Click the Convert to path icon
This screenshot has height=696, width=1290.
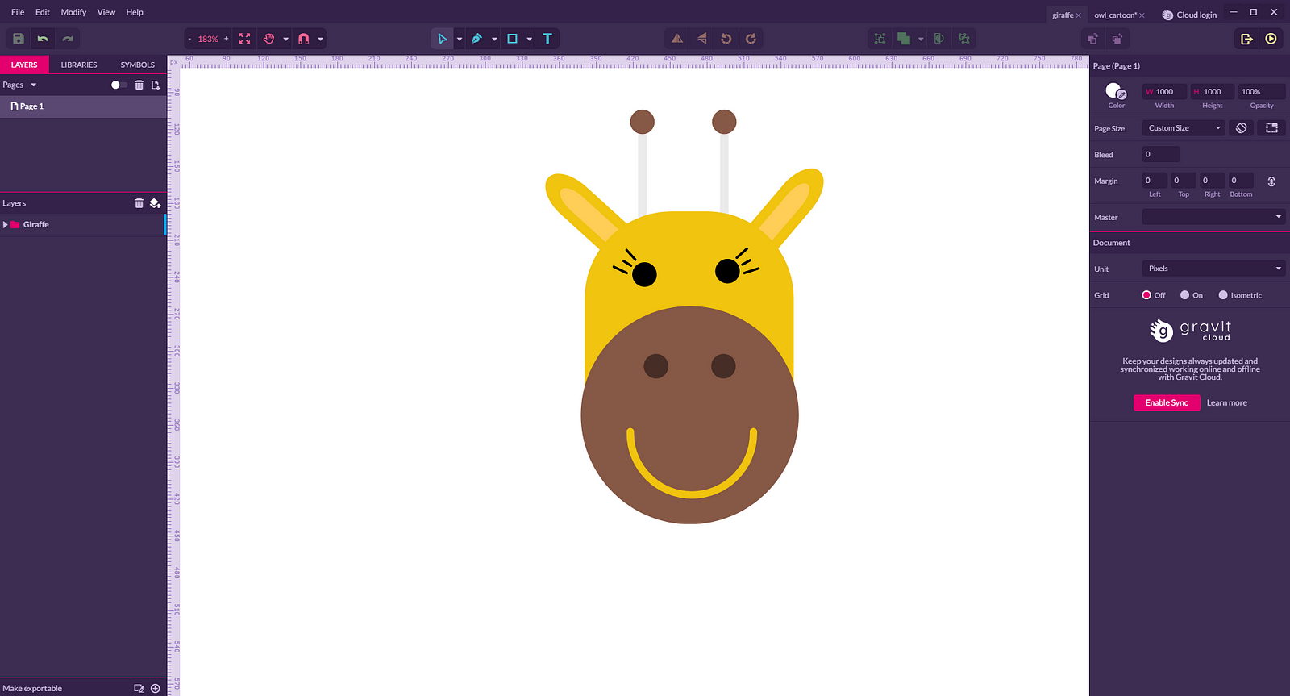pos(963,39)
